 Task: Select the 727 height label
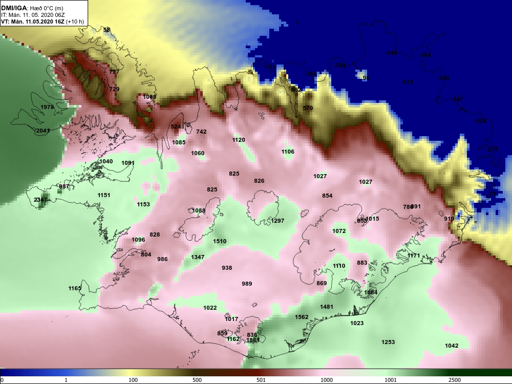click(x=114, y=72)
